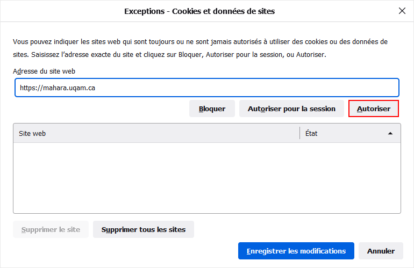The width and height of the screenshot is (414, 268).
Task: Click the empty sites list area
Action: coord(206,177)
